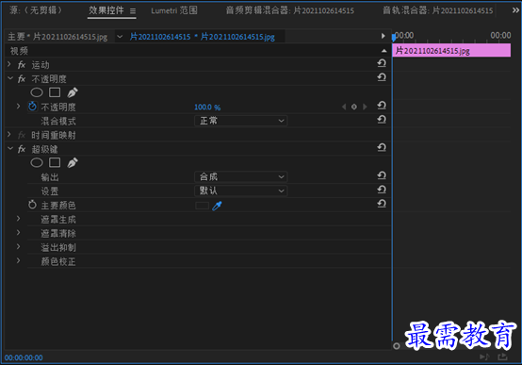Expand the 溢出抑制 group
The height and width of the screenshot is (365, 522).
[19, 247]
